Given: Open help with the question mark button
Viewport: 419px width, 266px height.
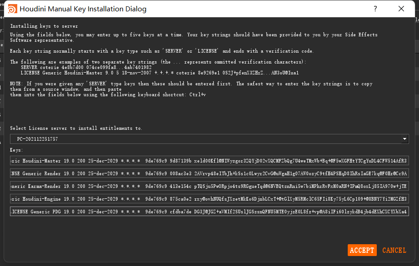Looking at the screenshot, I should point(375,9).
